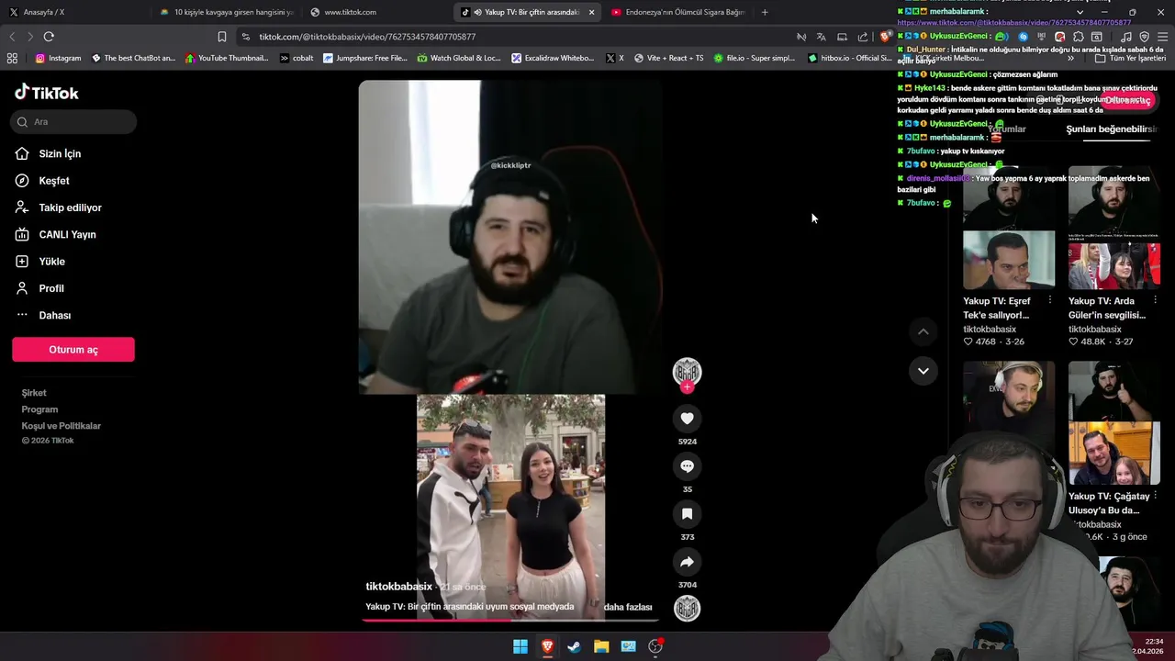The width and height of the screenshot is (1175, 661).
Task: Open the TikTok logo home link
Action: (47, 92)
